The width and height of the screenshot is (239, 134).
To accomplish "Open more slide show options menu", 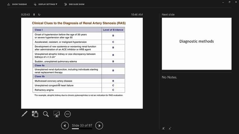I will [68, 114].
